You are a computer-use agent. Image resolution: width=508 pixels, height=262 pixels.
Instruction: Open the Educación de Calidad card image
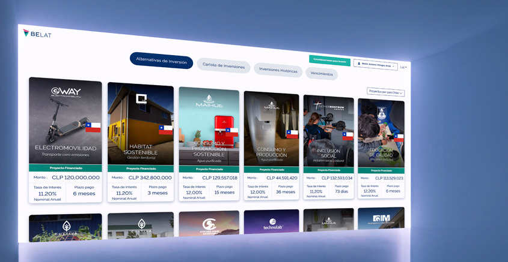pos(381,133)
